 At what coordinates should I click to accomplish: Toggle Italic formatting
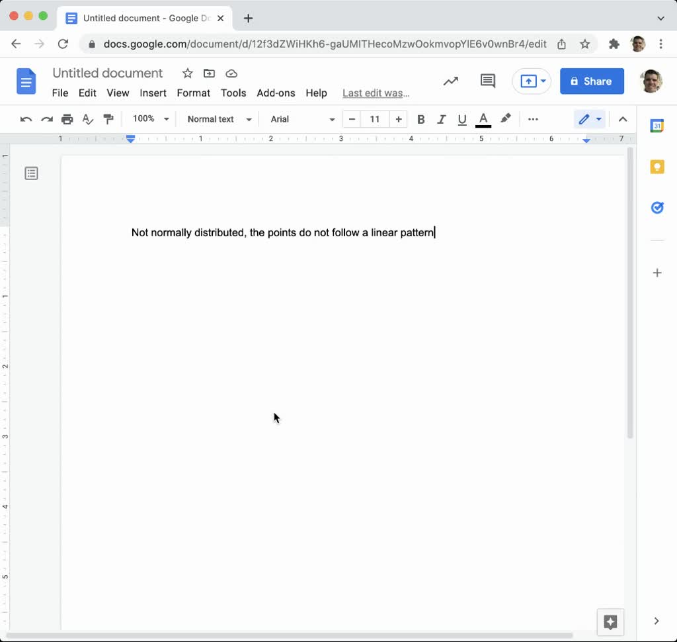(x=442, y=119)
